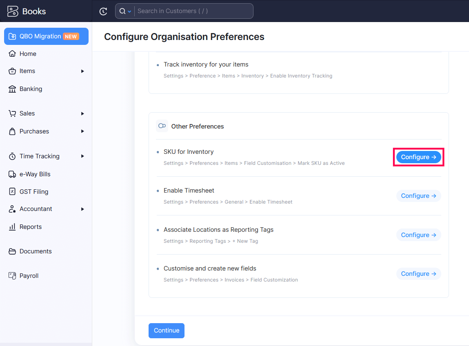Open recent activity history clock icon
The width and height of the screenshot is (469, 346).
tap(103, 11)
